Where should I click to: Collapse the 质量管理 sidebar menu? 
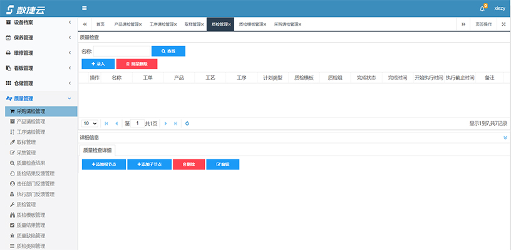pyautogui.click(x=69, y=98)
